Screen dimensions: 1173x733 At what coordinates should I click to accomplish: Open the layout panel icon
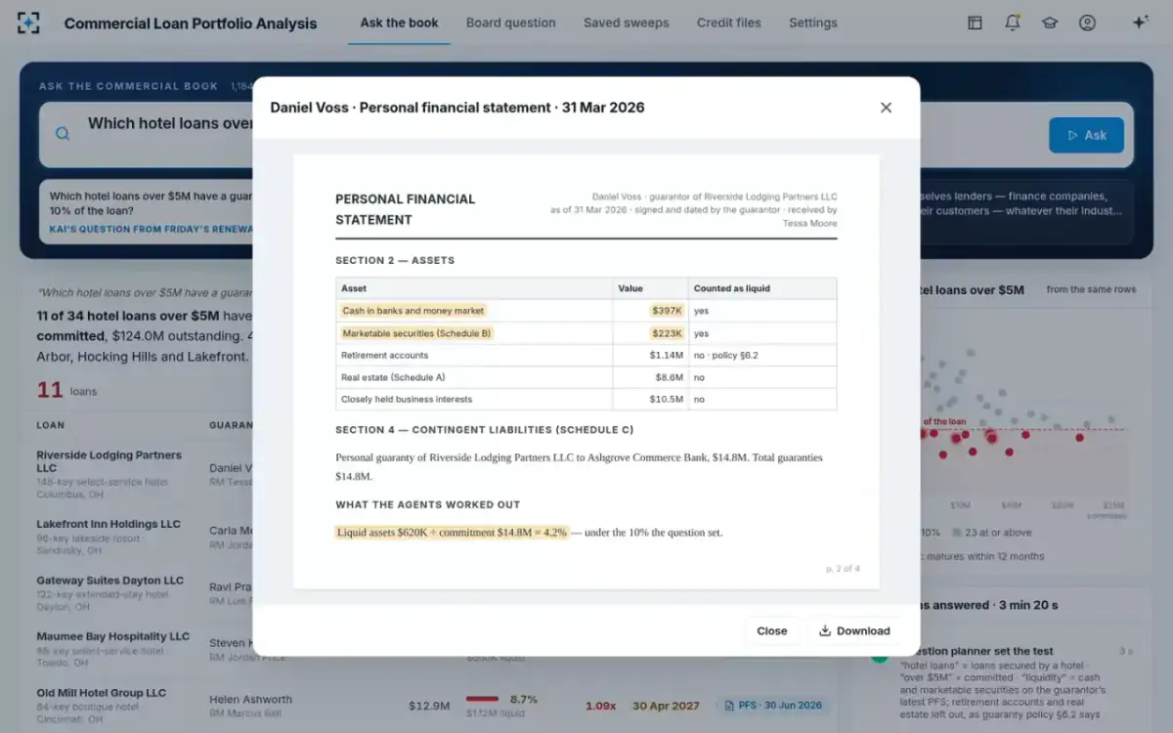(975, 22)
